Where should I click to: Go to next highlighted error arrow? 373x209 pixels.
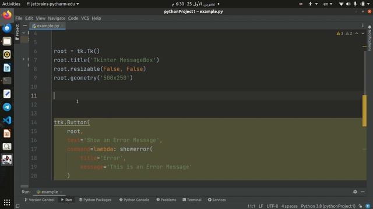pyautogui.click(x=363, y=34)
